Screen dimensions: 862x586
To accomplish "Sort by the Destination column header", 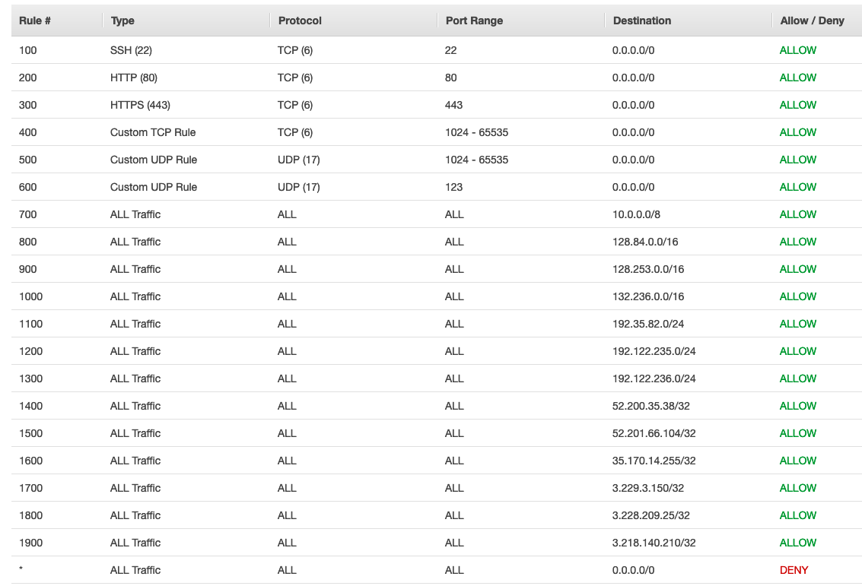I will click(641, 21).
